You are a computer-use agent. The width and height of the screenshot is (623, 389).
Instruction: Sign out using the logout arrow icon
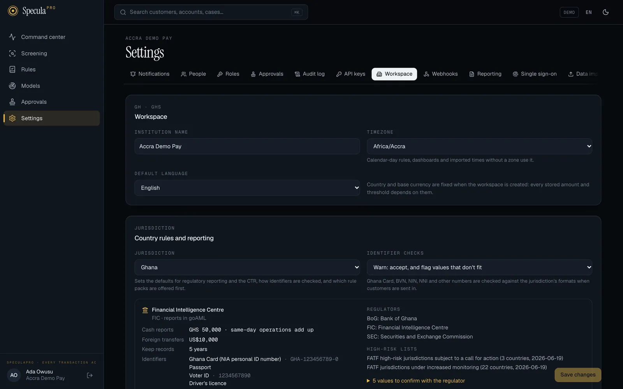click(90, 375)
